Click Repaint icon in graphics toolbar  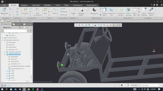[86, 25]
